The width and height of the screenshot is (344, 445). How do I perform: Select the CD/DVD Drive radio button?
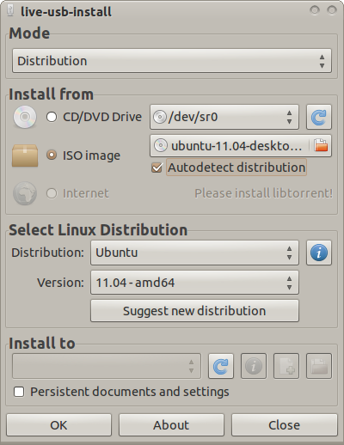(52, 117)
